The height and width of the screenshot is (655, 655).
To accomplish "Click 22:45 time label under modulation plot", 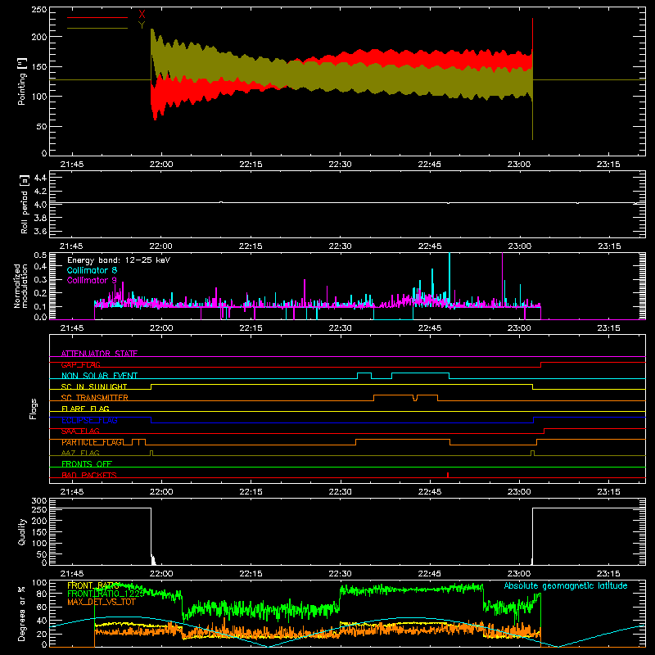I will point(429,328).
